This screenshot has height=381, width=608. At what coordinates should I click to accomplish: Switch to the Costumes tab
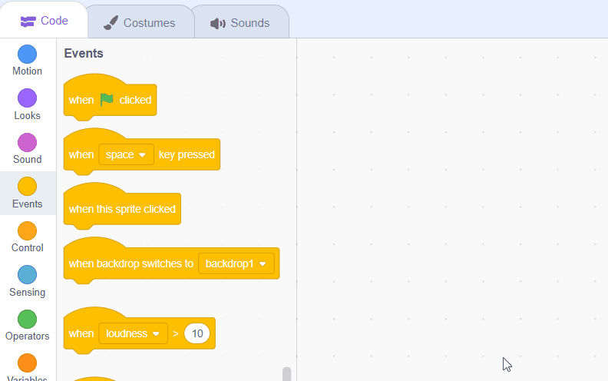click(x=139, y=23)
